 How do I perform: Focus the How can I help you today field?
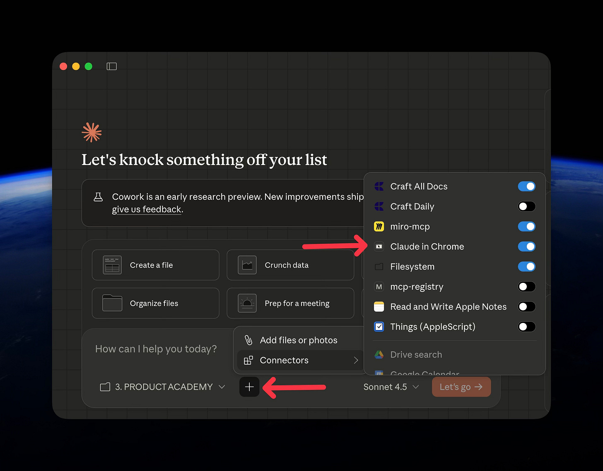pyautogui.click(x=156, y=349)
